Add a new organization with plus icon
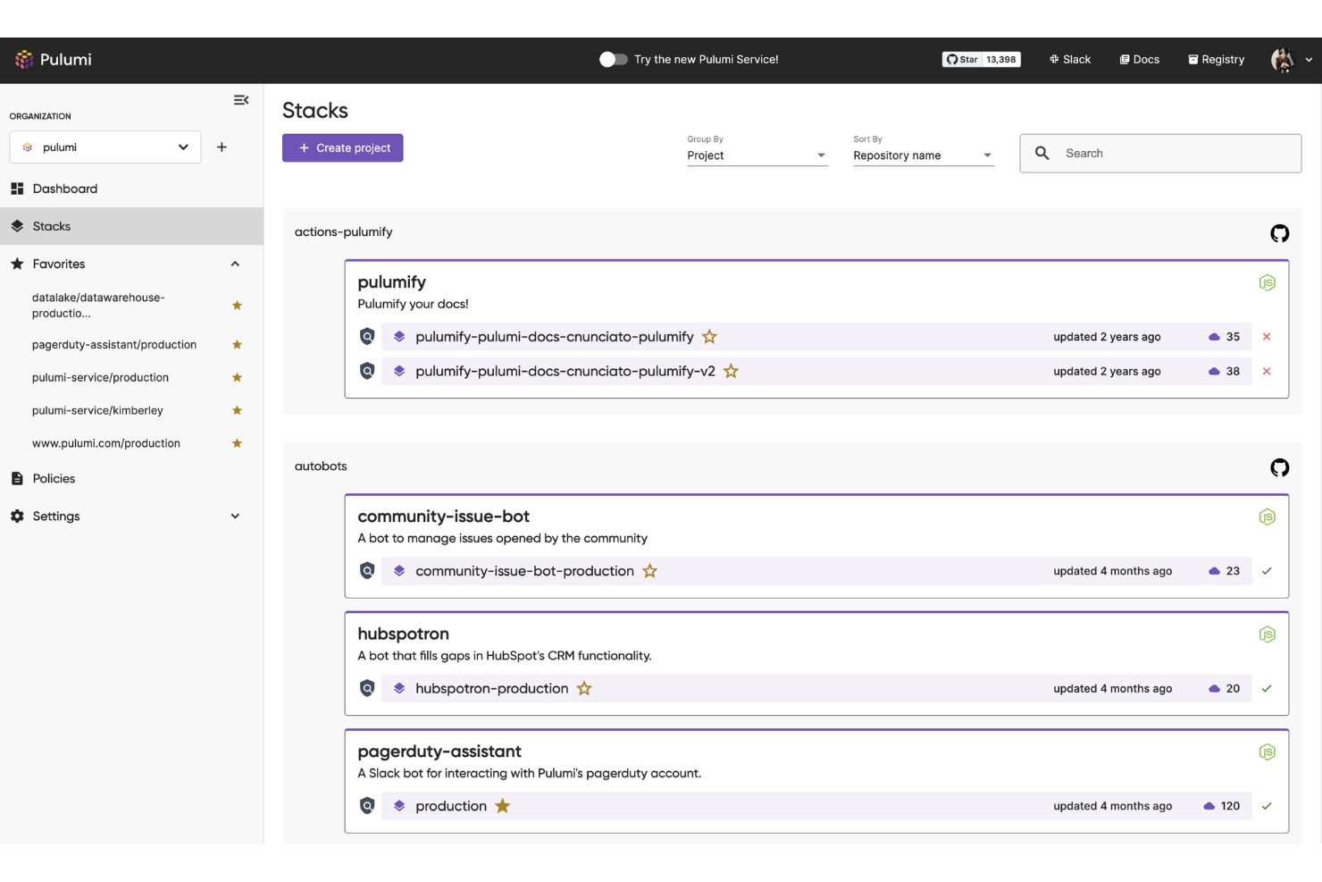This screenshot has height=882, width=1322. click(x=222, y=147)
